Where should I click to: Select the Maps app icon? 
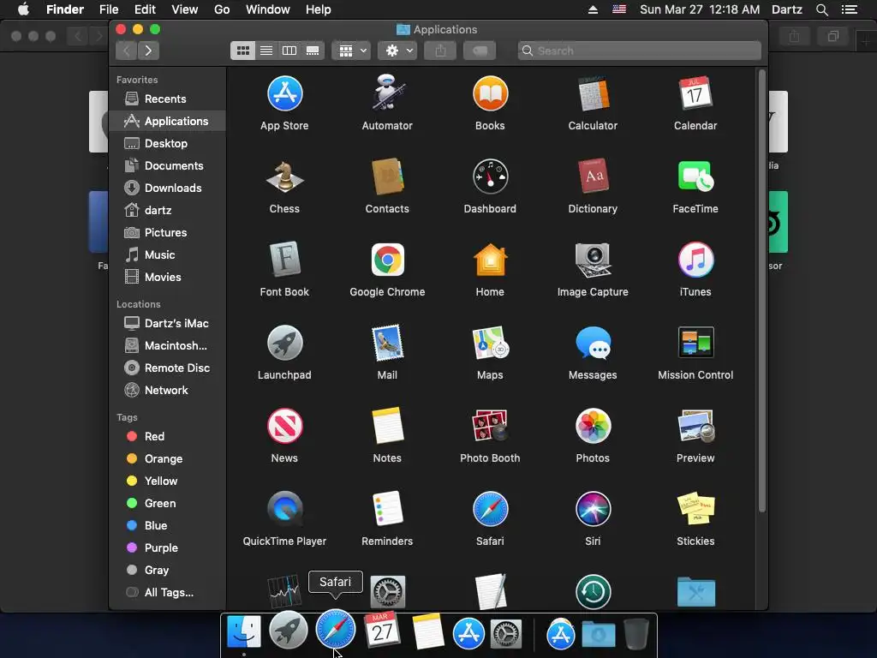[490, 343]
